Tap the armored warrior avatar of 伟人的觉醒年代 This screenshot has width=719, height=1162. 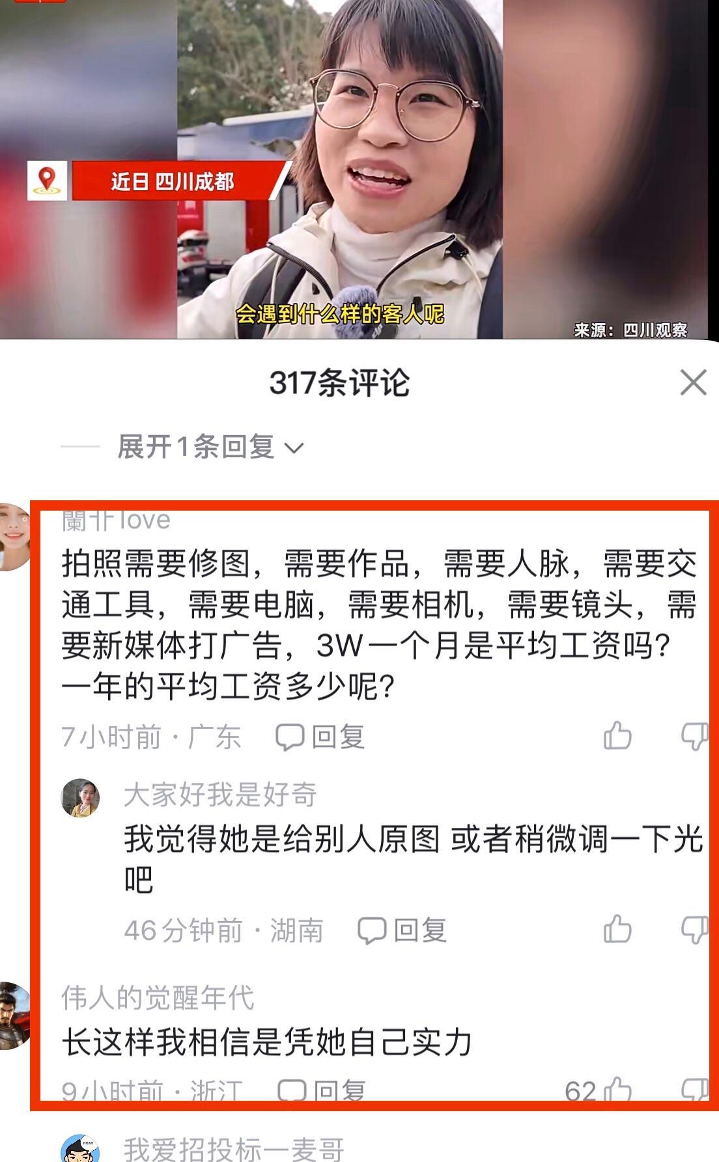pyautogui.click(x=14, y=1015)
